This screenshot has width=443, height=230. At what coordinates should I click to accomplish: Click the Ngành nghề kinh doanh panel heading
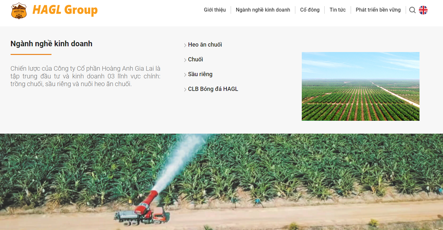click(x=51, y=44)
